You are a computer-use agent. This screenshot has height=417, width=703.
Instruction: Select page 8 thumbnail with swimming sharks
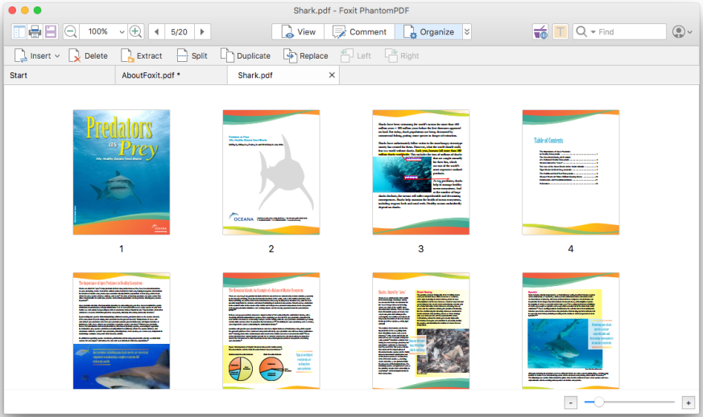(x=571, y=331)
